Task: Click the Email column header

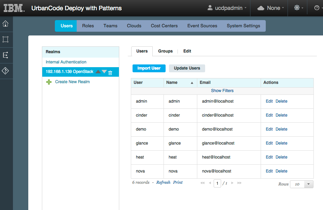Action: [229, 82]
